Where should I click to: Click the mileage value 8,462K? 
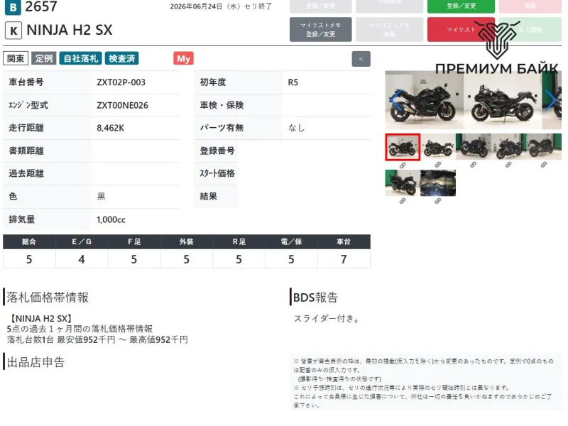(111, 129)
